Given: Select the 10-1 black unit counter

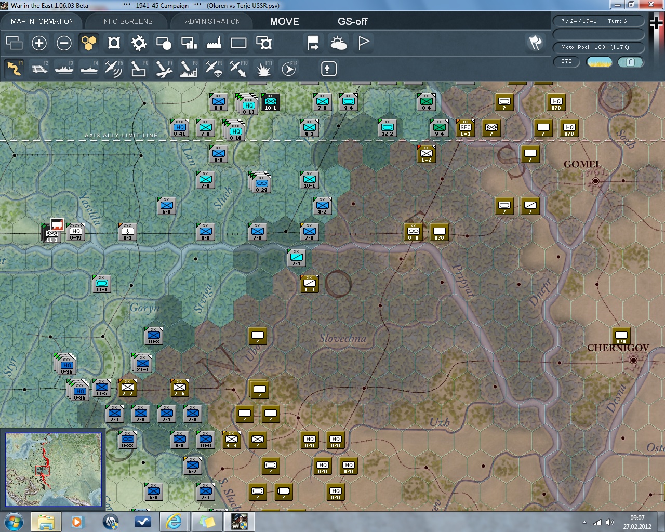Looking at the screenshot, I should click(271, 102).
